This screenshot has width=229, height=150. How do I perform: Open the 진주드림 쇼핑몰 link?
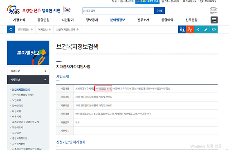tap(170, 1)
